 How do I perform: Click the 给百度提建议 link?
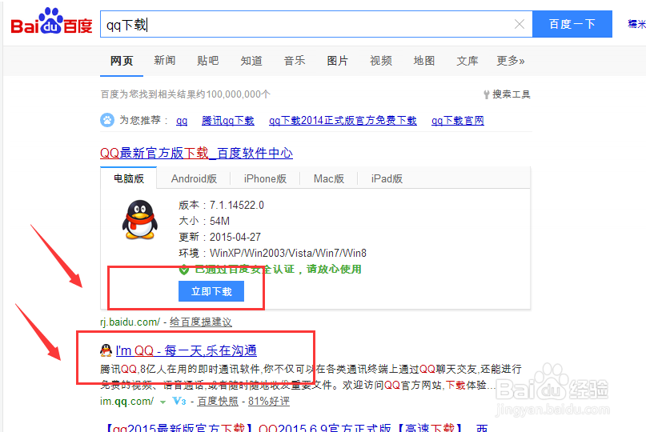click(x=201, y=322)
